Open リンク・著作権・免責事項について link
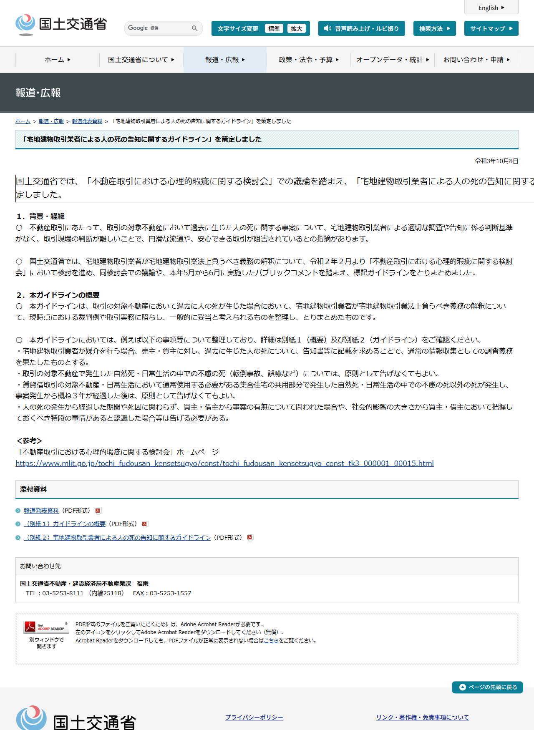This screenshot has width=534, height=730. tap(422, 717)
